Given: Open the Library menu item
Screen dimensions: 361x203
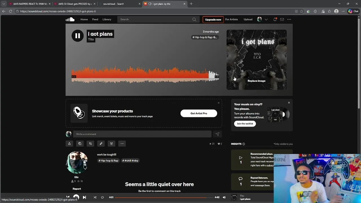Looking at the screenshot, I should pos(107,19).
